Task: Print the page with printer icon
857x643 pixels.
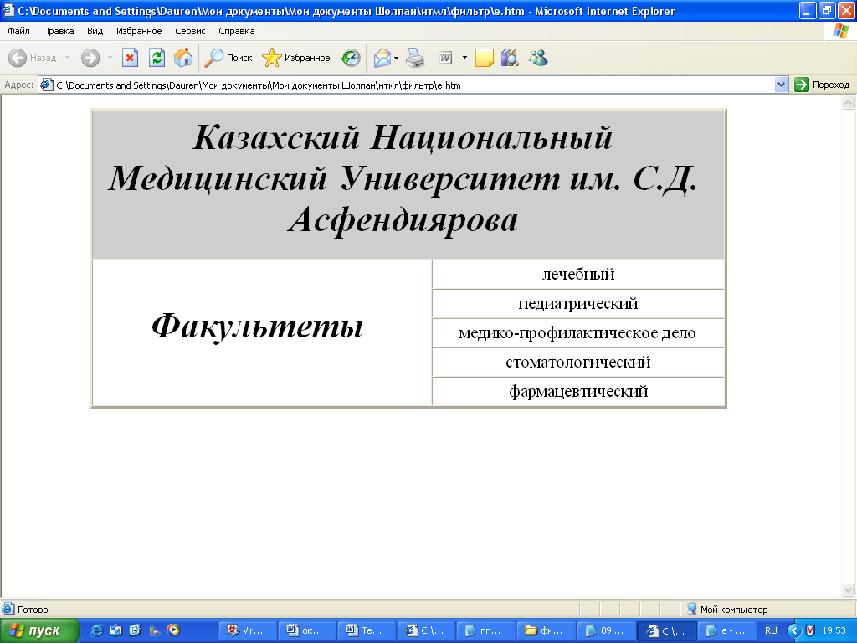Action: point(415,58)
